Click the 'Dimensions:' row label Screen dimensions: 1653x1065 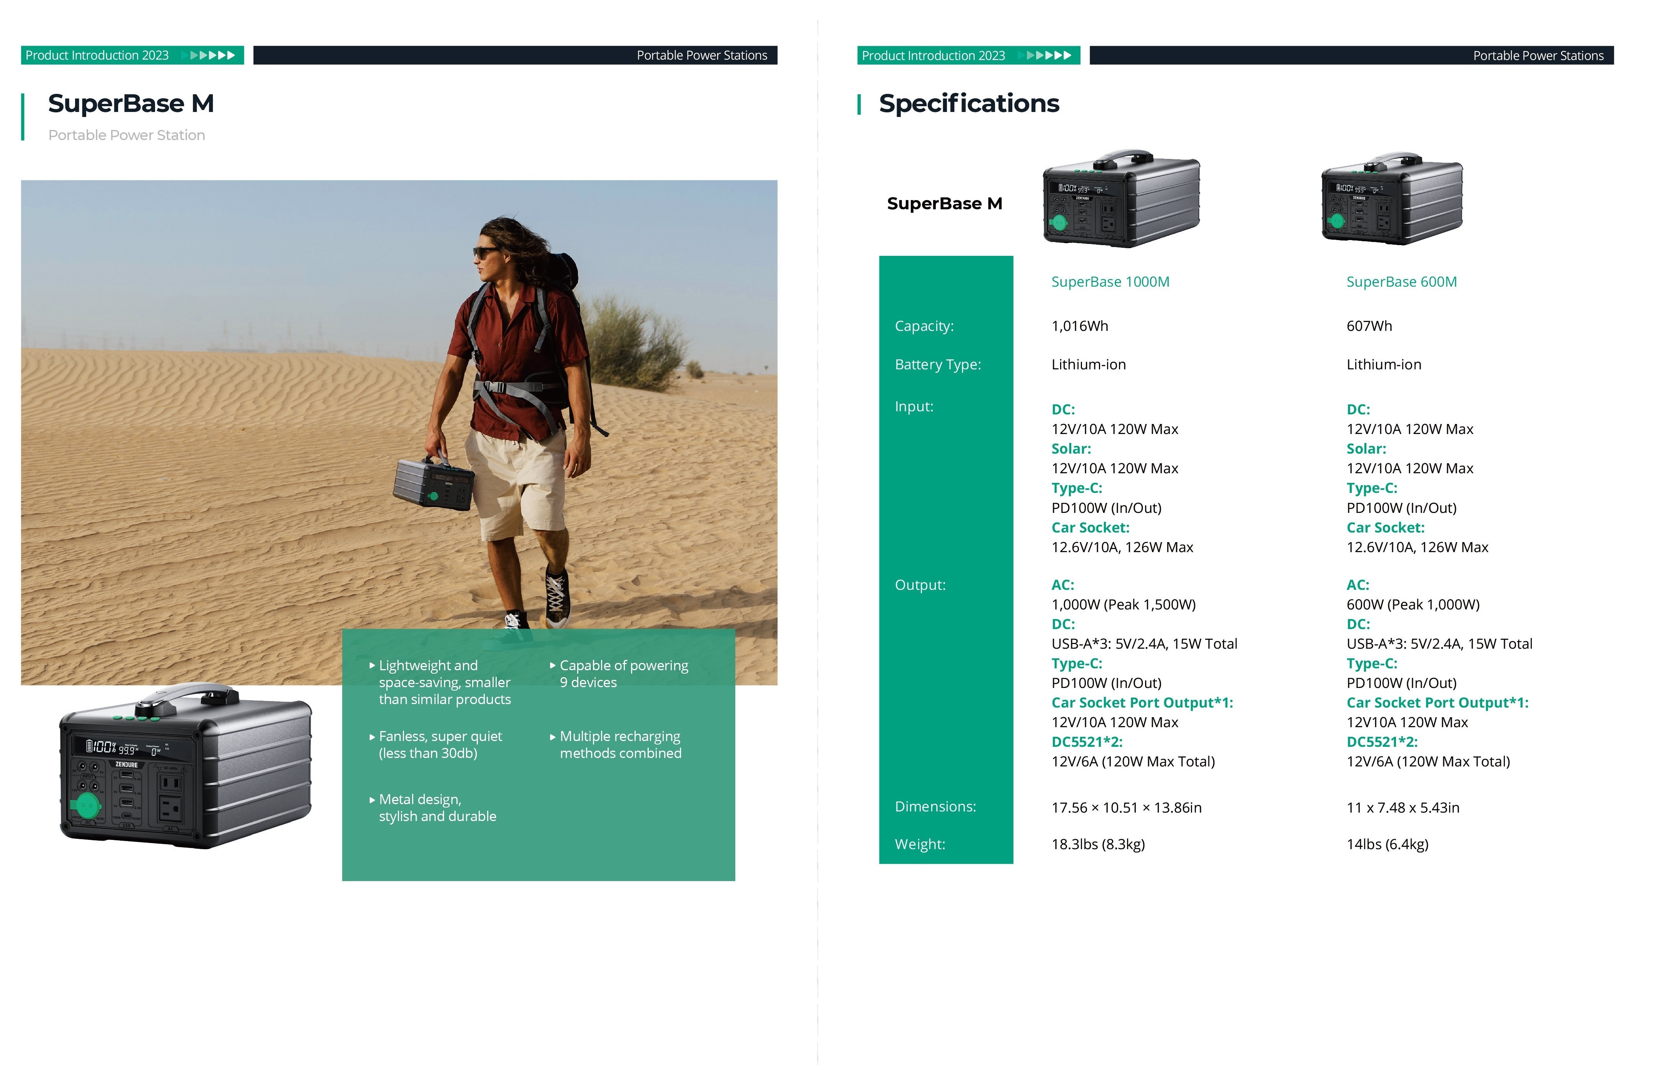tap(935, 807)
